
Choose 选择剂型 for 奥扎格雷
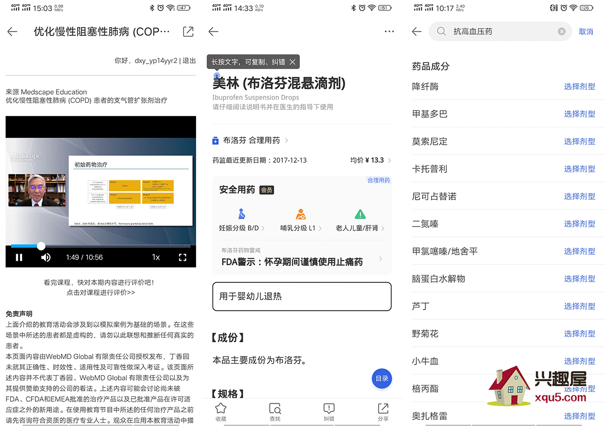[x=580, y=416]
